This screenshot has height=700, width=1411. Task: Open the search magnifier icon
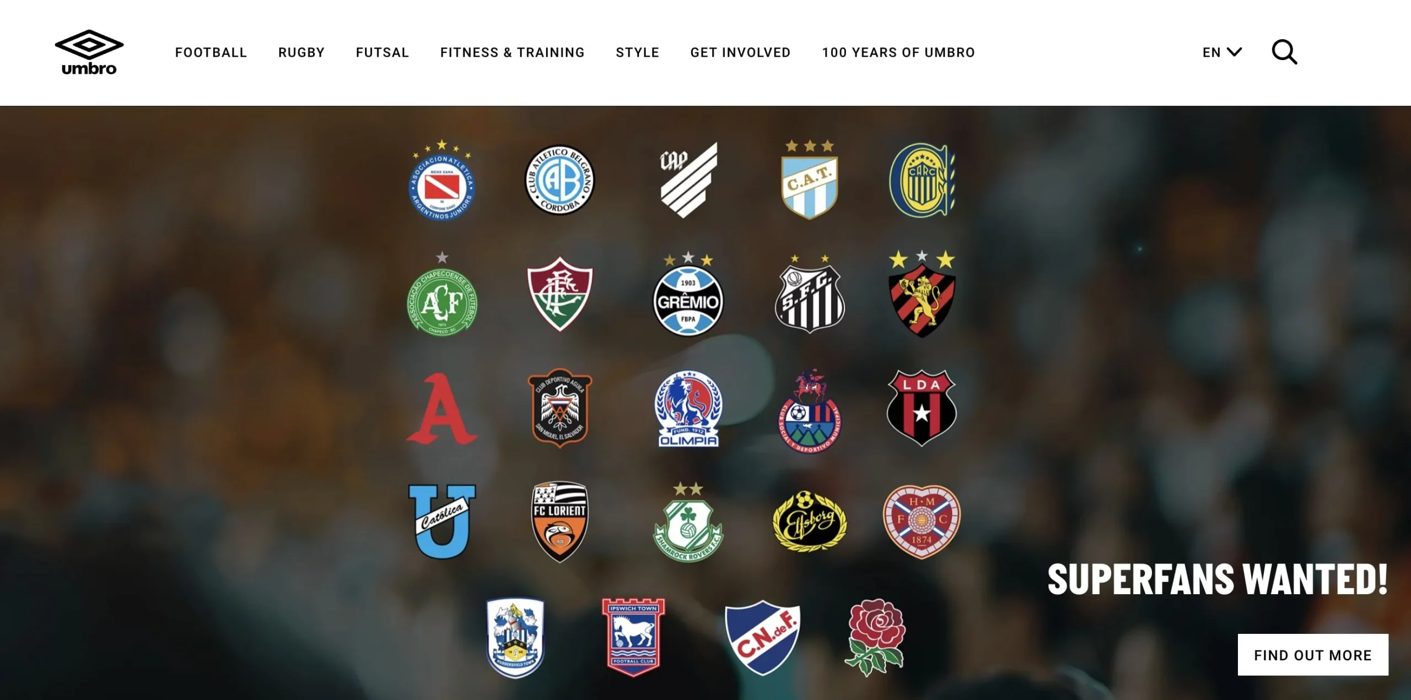pyautogui.click(x=1284, y=52)
